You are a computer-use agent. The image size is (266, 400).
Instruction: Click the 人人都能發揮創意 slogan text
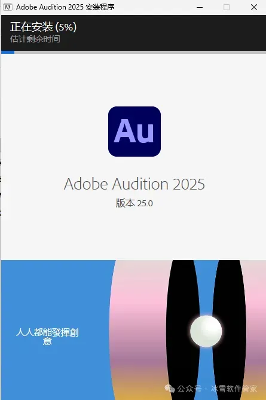47,337
